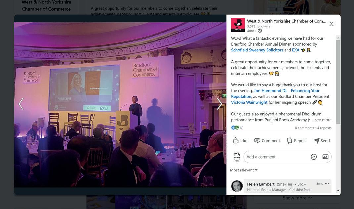Click inside the Add a comment field

277,157
